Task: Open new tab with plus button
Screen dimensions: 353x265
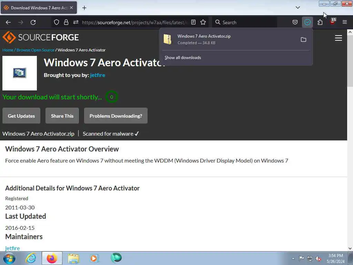Action: pyautogui.click(x=84, y=8)
